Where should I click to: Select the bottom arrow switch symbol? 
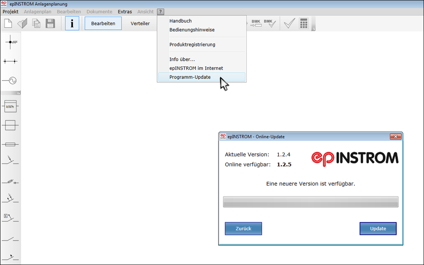(x=10, y=257)
